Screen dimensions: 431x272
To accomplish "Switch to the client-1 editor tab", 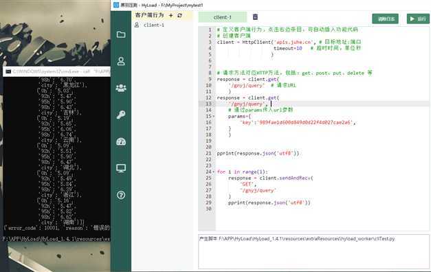I will pyautogui.click(x=223, y=17).
